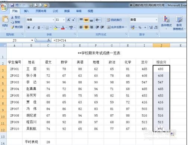The height and width of the screenshot is (145, 188).
Task: Pick the red font color A
Action: click(x=63, y=27)
